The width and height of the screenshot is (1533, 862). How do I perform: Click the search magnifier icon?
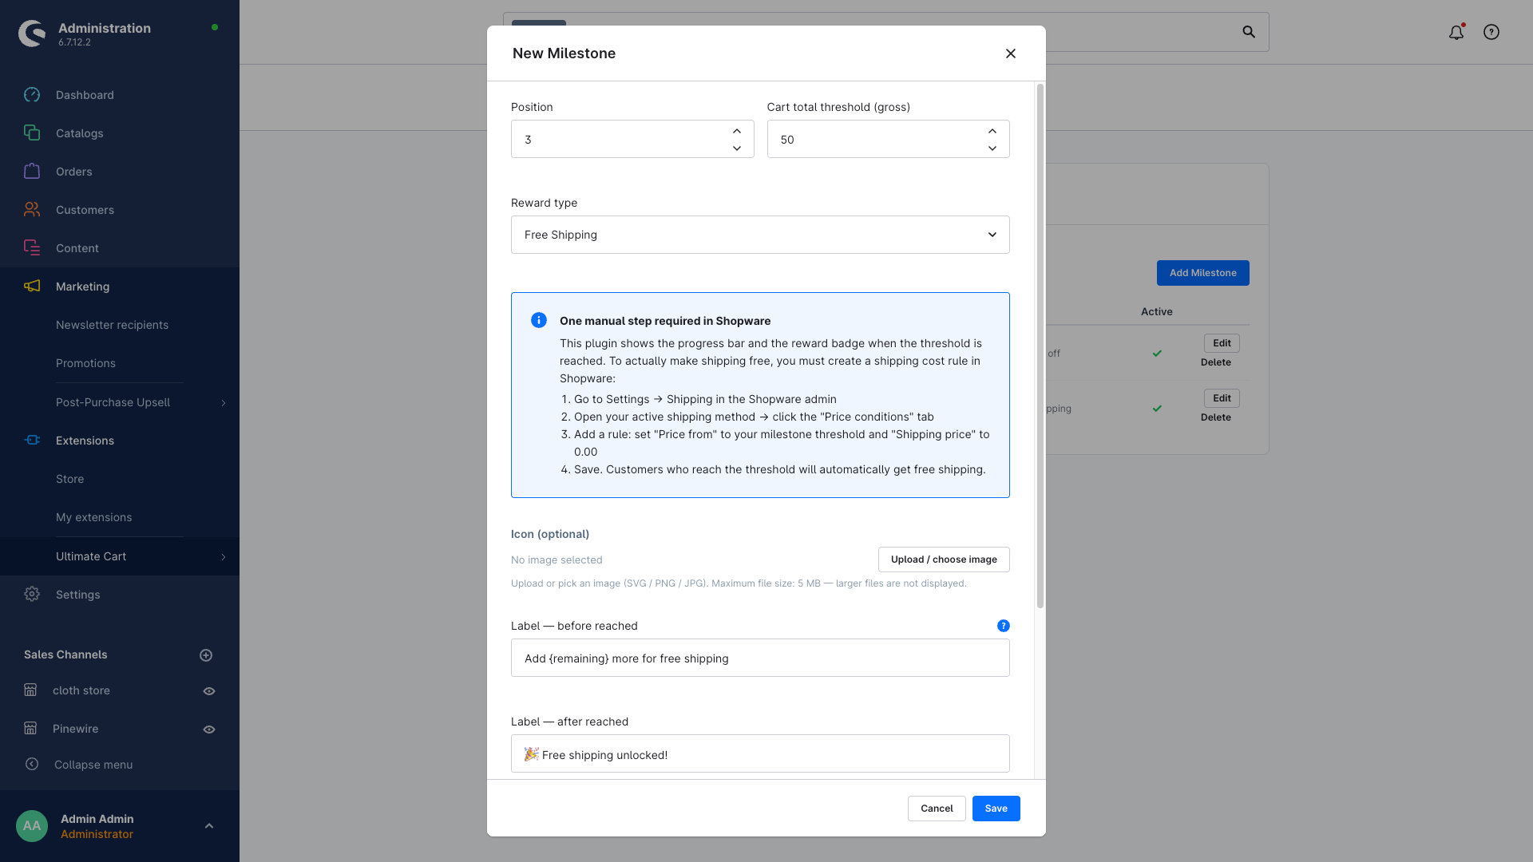click(x=1249, y=32)
